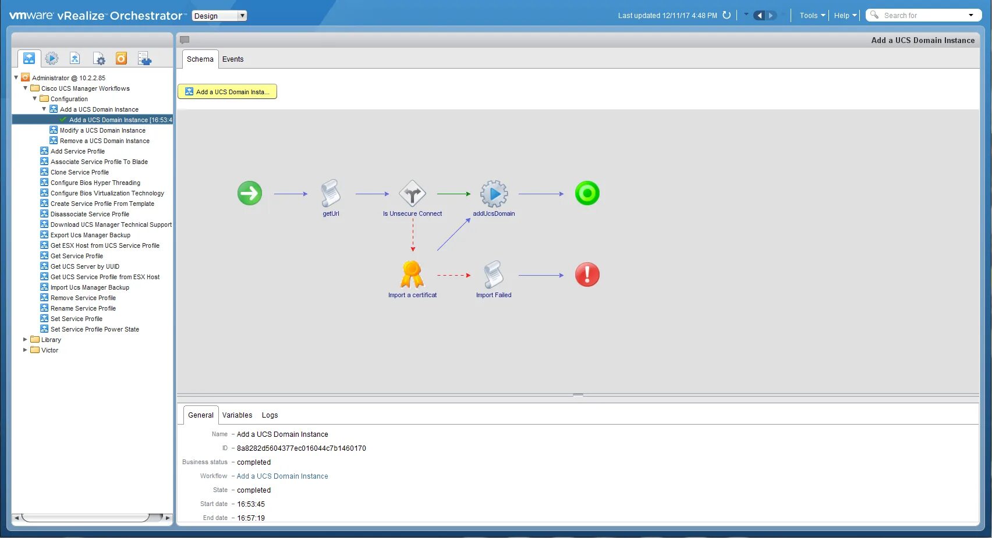Click the workflow icon beside Modify a UCS Domain Instance
992x538 pixels.
tap(54, 130)
